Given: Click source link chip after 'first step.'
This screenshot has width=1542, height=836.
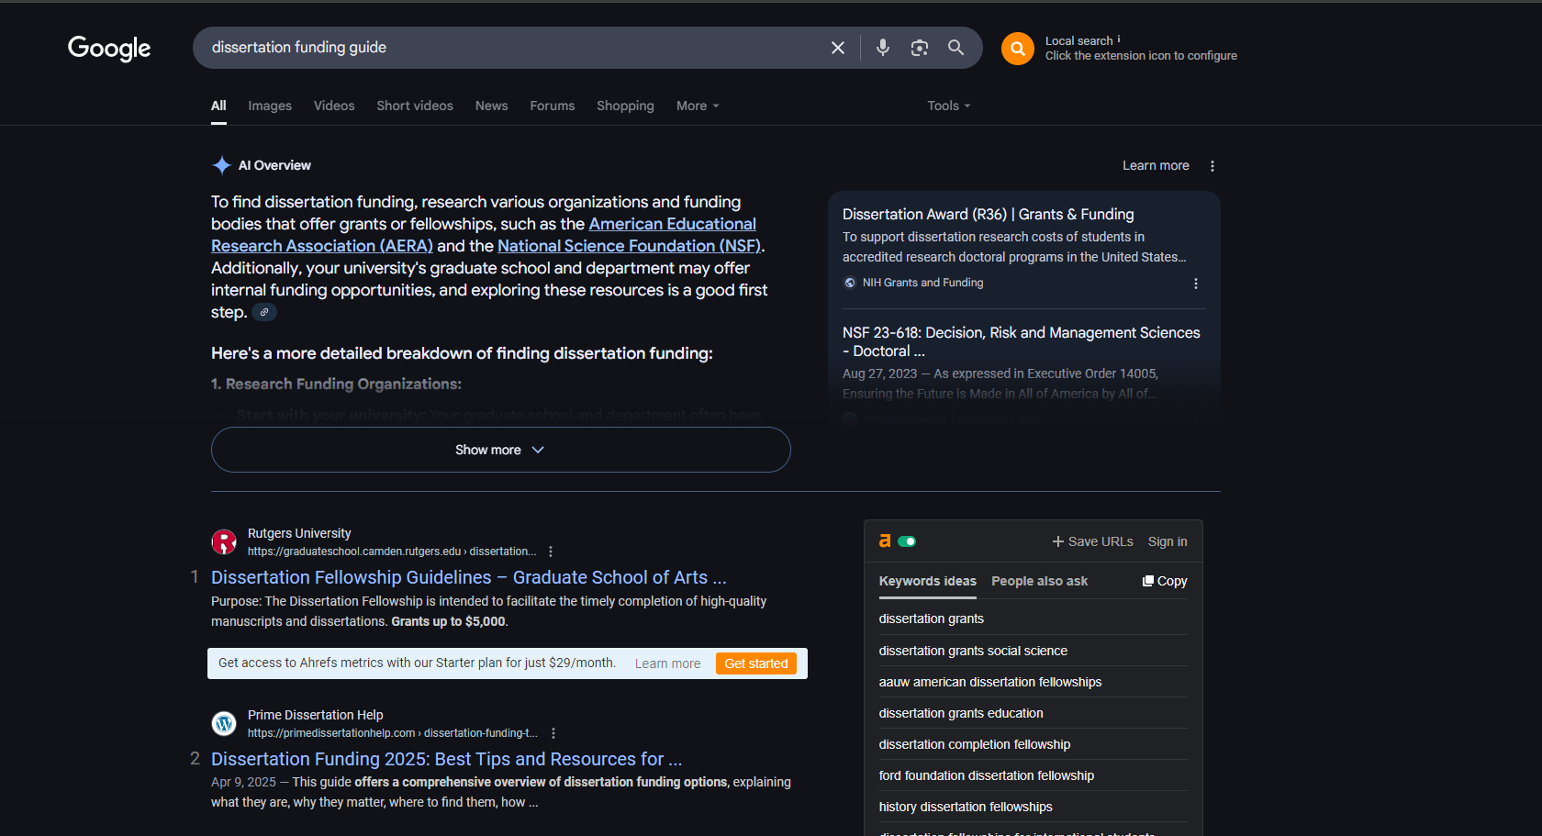Looking at the screenshot, I should click(x=264, y=312).
